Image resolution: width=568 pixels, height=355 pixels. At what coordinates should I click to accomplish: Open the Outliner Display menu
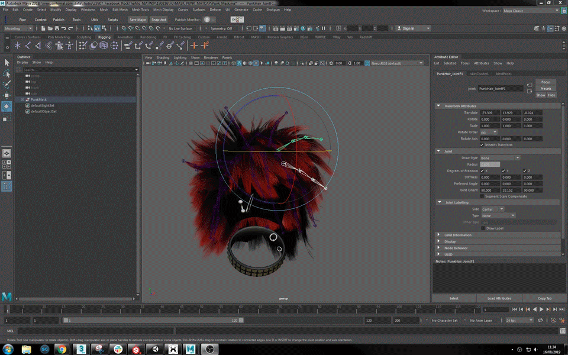point(22,62)
